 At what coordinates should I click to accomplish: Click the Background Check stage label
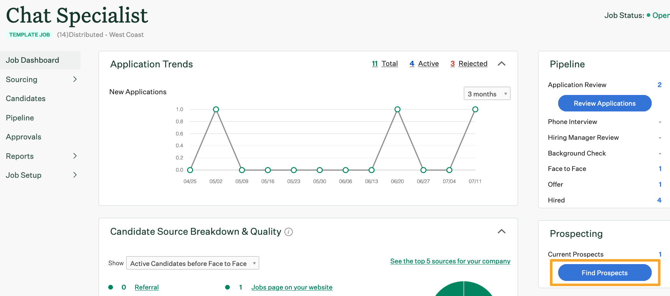point(577,153)
